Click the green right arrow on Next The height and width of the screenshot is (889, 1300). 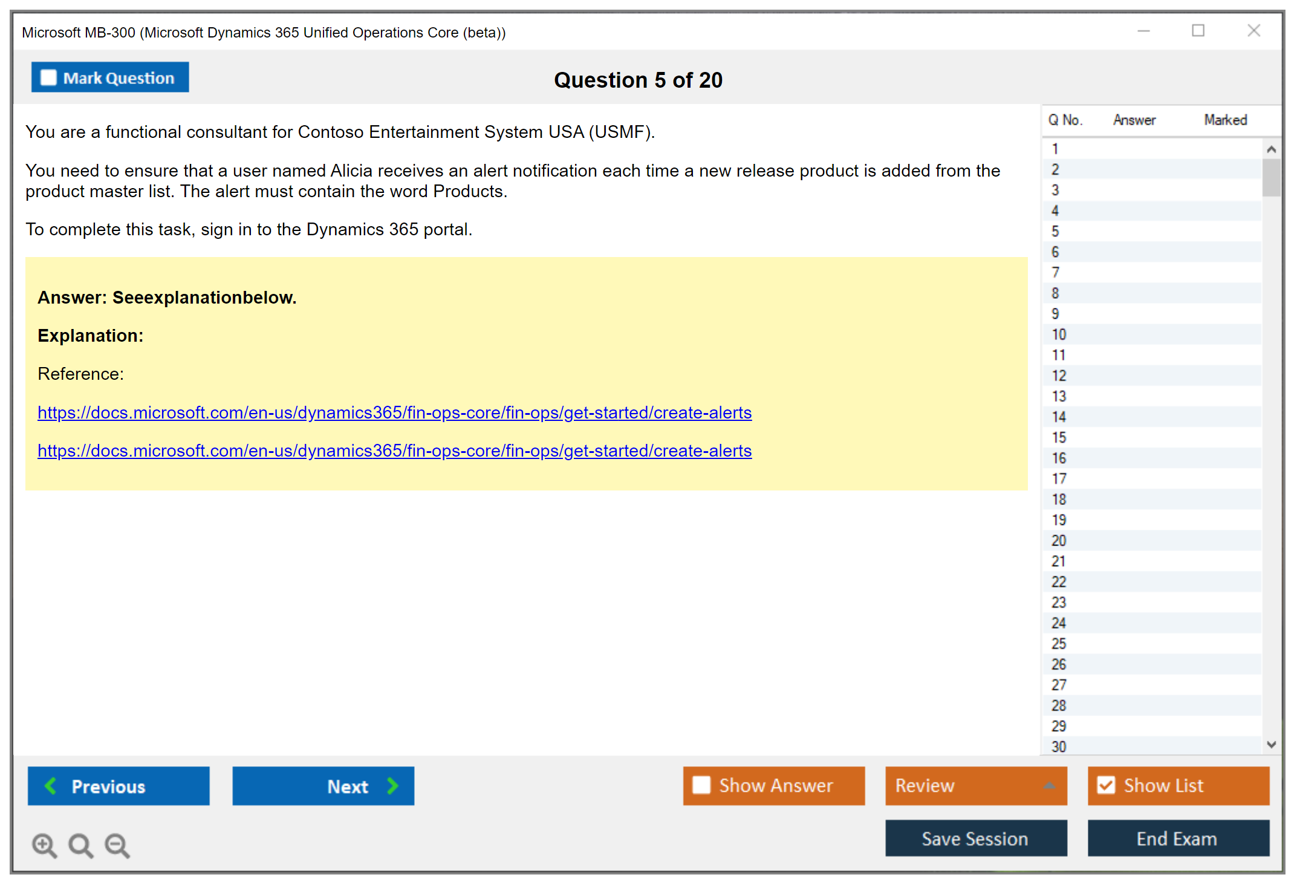pos(392,786)
